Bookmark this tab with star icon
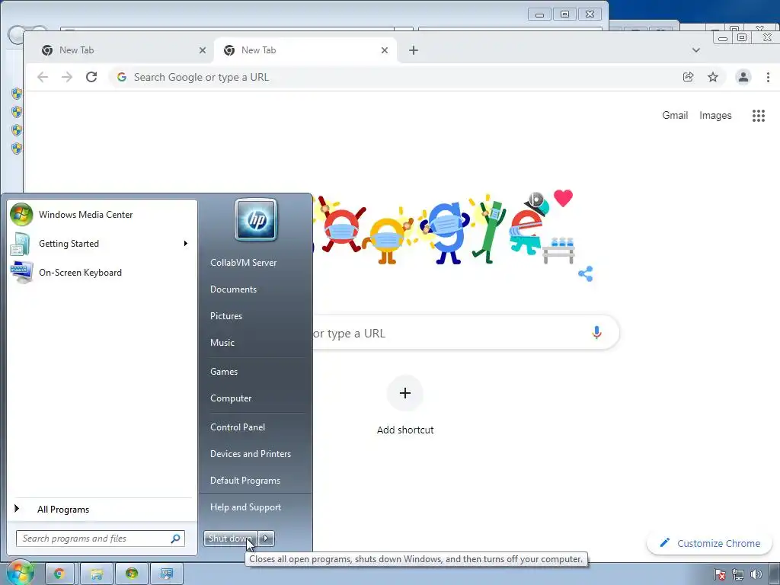 [713, 77]
